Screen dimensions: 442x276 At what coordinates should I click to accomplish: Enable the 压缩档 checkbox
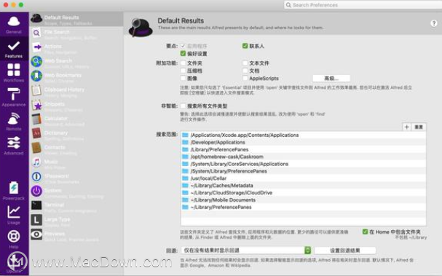tap(183, 71)
